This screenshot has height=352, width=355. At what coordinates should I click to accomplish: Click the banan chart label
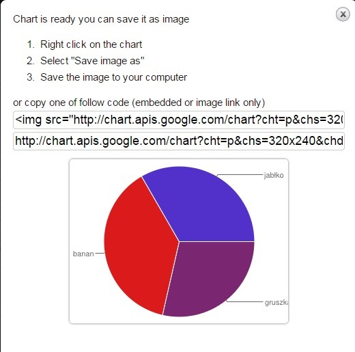[x=83, y=254]
